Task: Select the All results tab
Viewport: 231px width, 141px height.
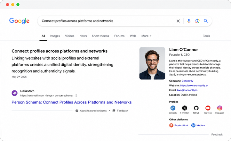Action: point(43,36)
